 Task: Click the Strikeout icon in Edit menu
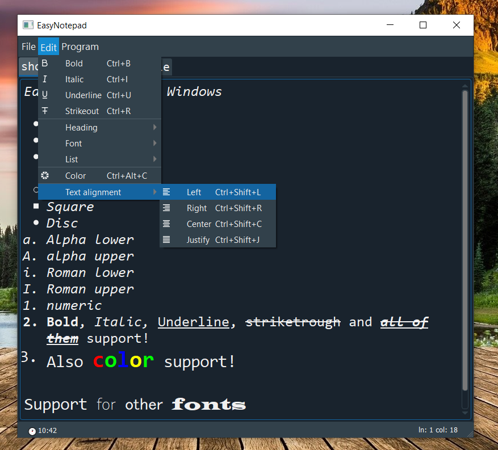click(45, 111)
